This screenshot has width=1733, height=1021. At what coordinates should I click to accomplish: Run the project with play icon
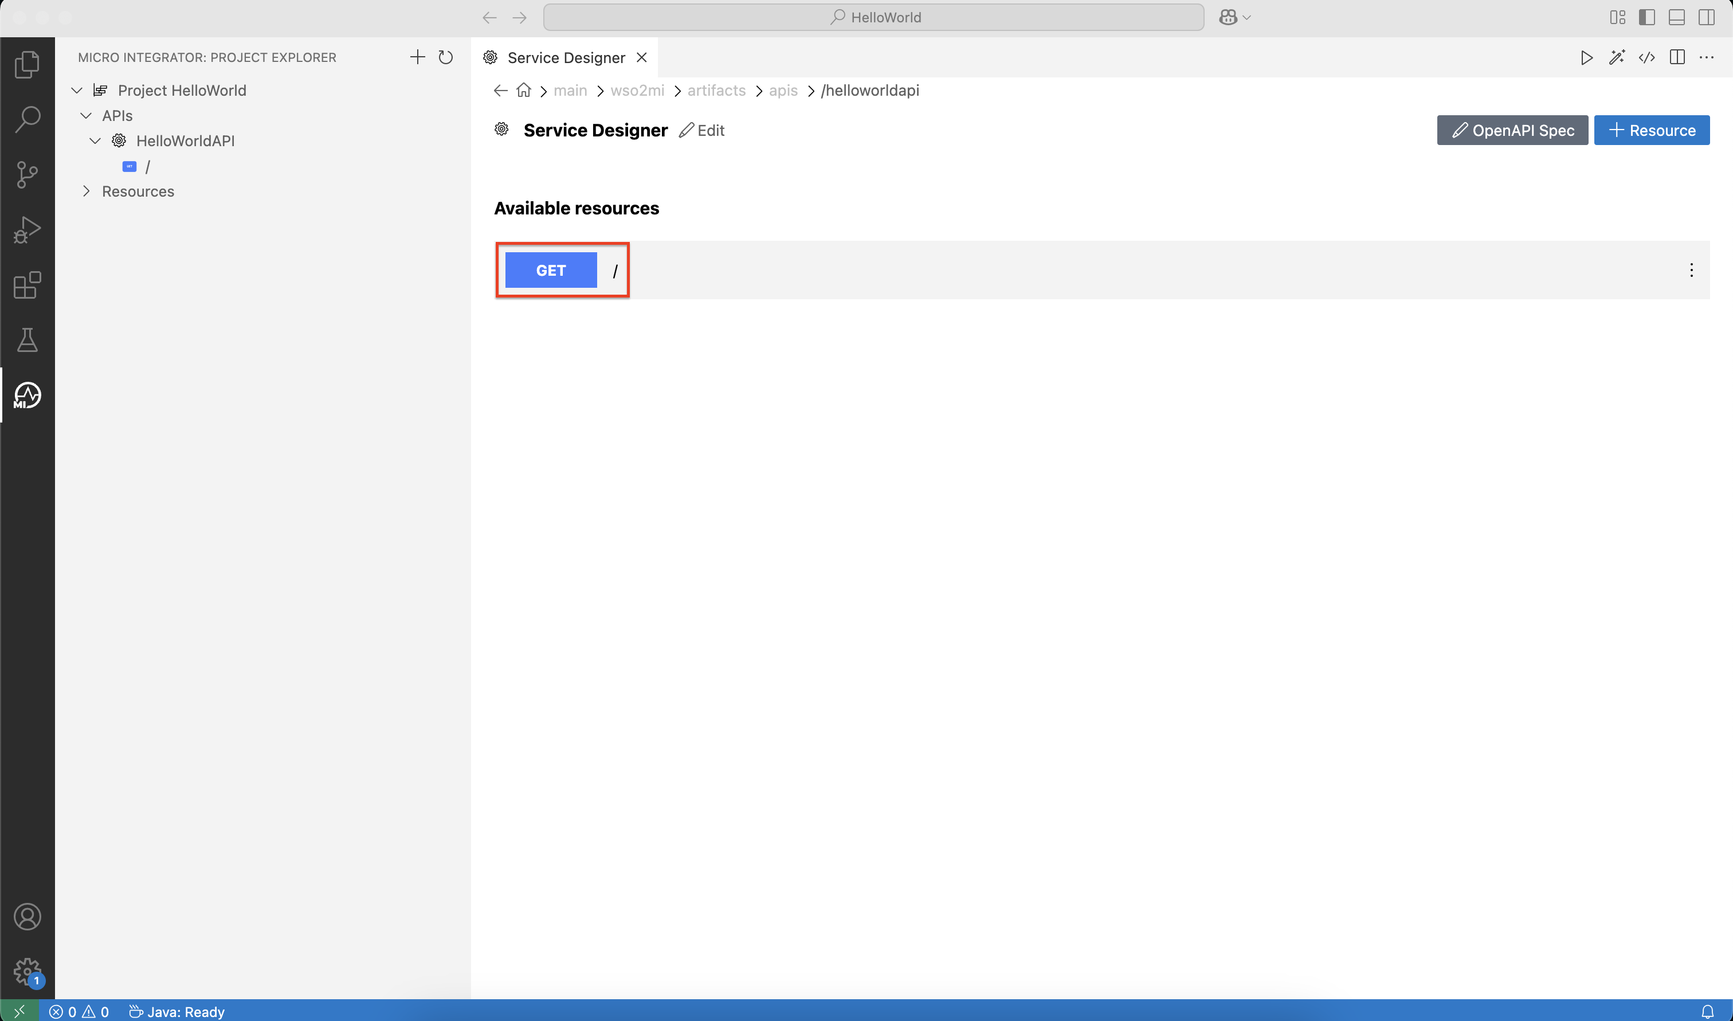tap(1586, 58)
